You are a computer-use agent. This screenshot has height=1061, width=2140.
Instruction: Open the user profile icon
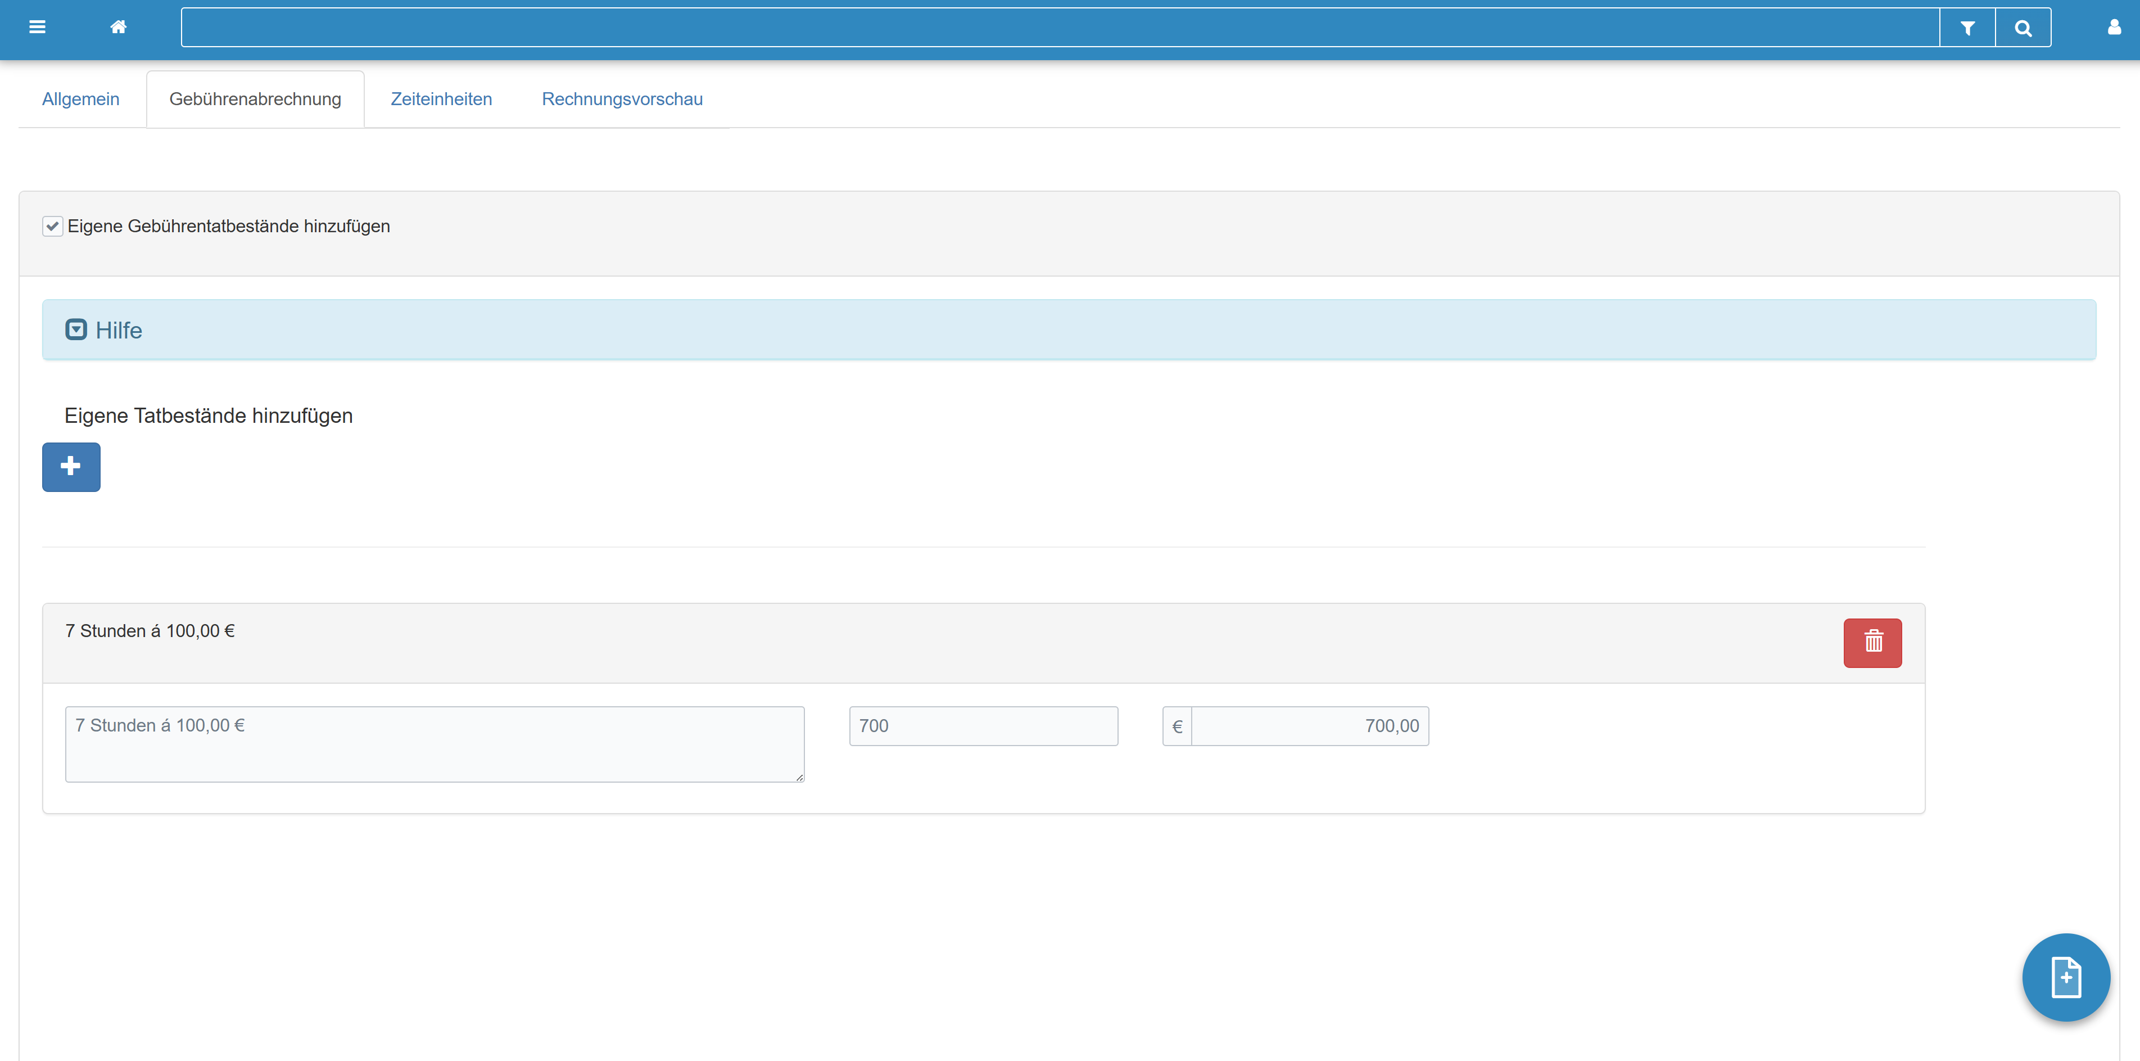click(x=2114, y=28)
